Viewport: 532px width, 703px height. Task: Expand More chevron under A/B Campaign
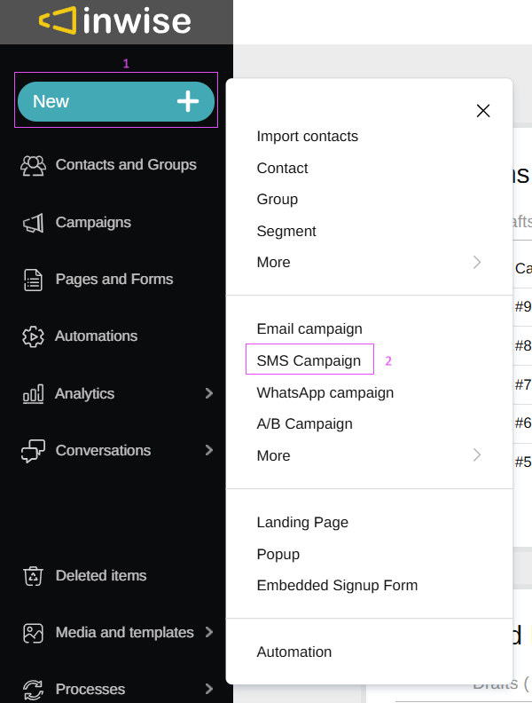[x=477, y=455]
